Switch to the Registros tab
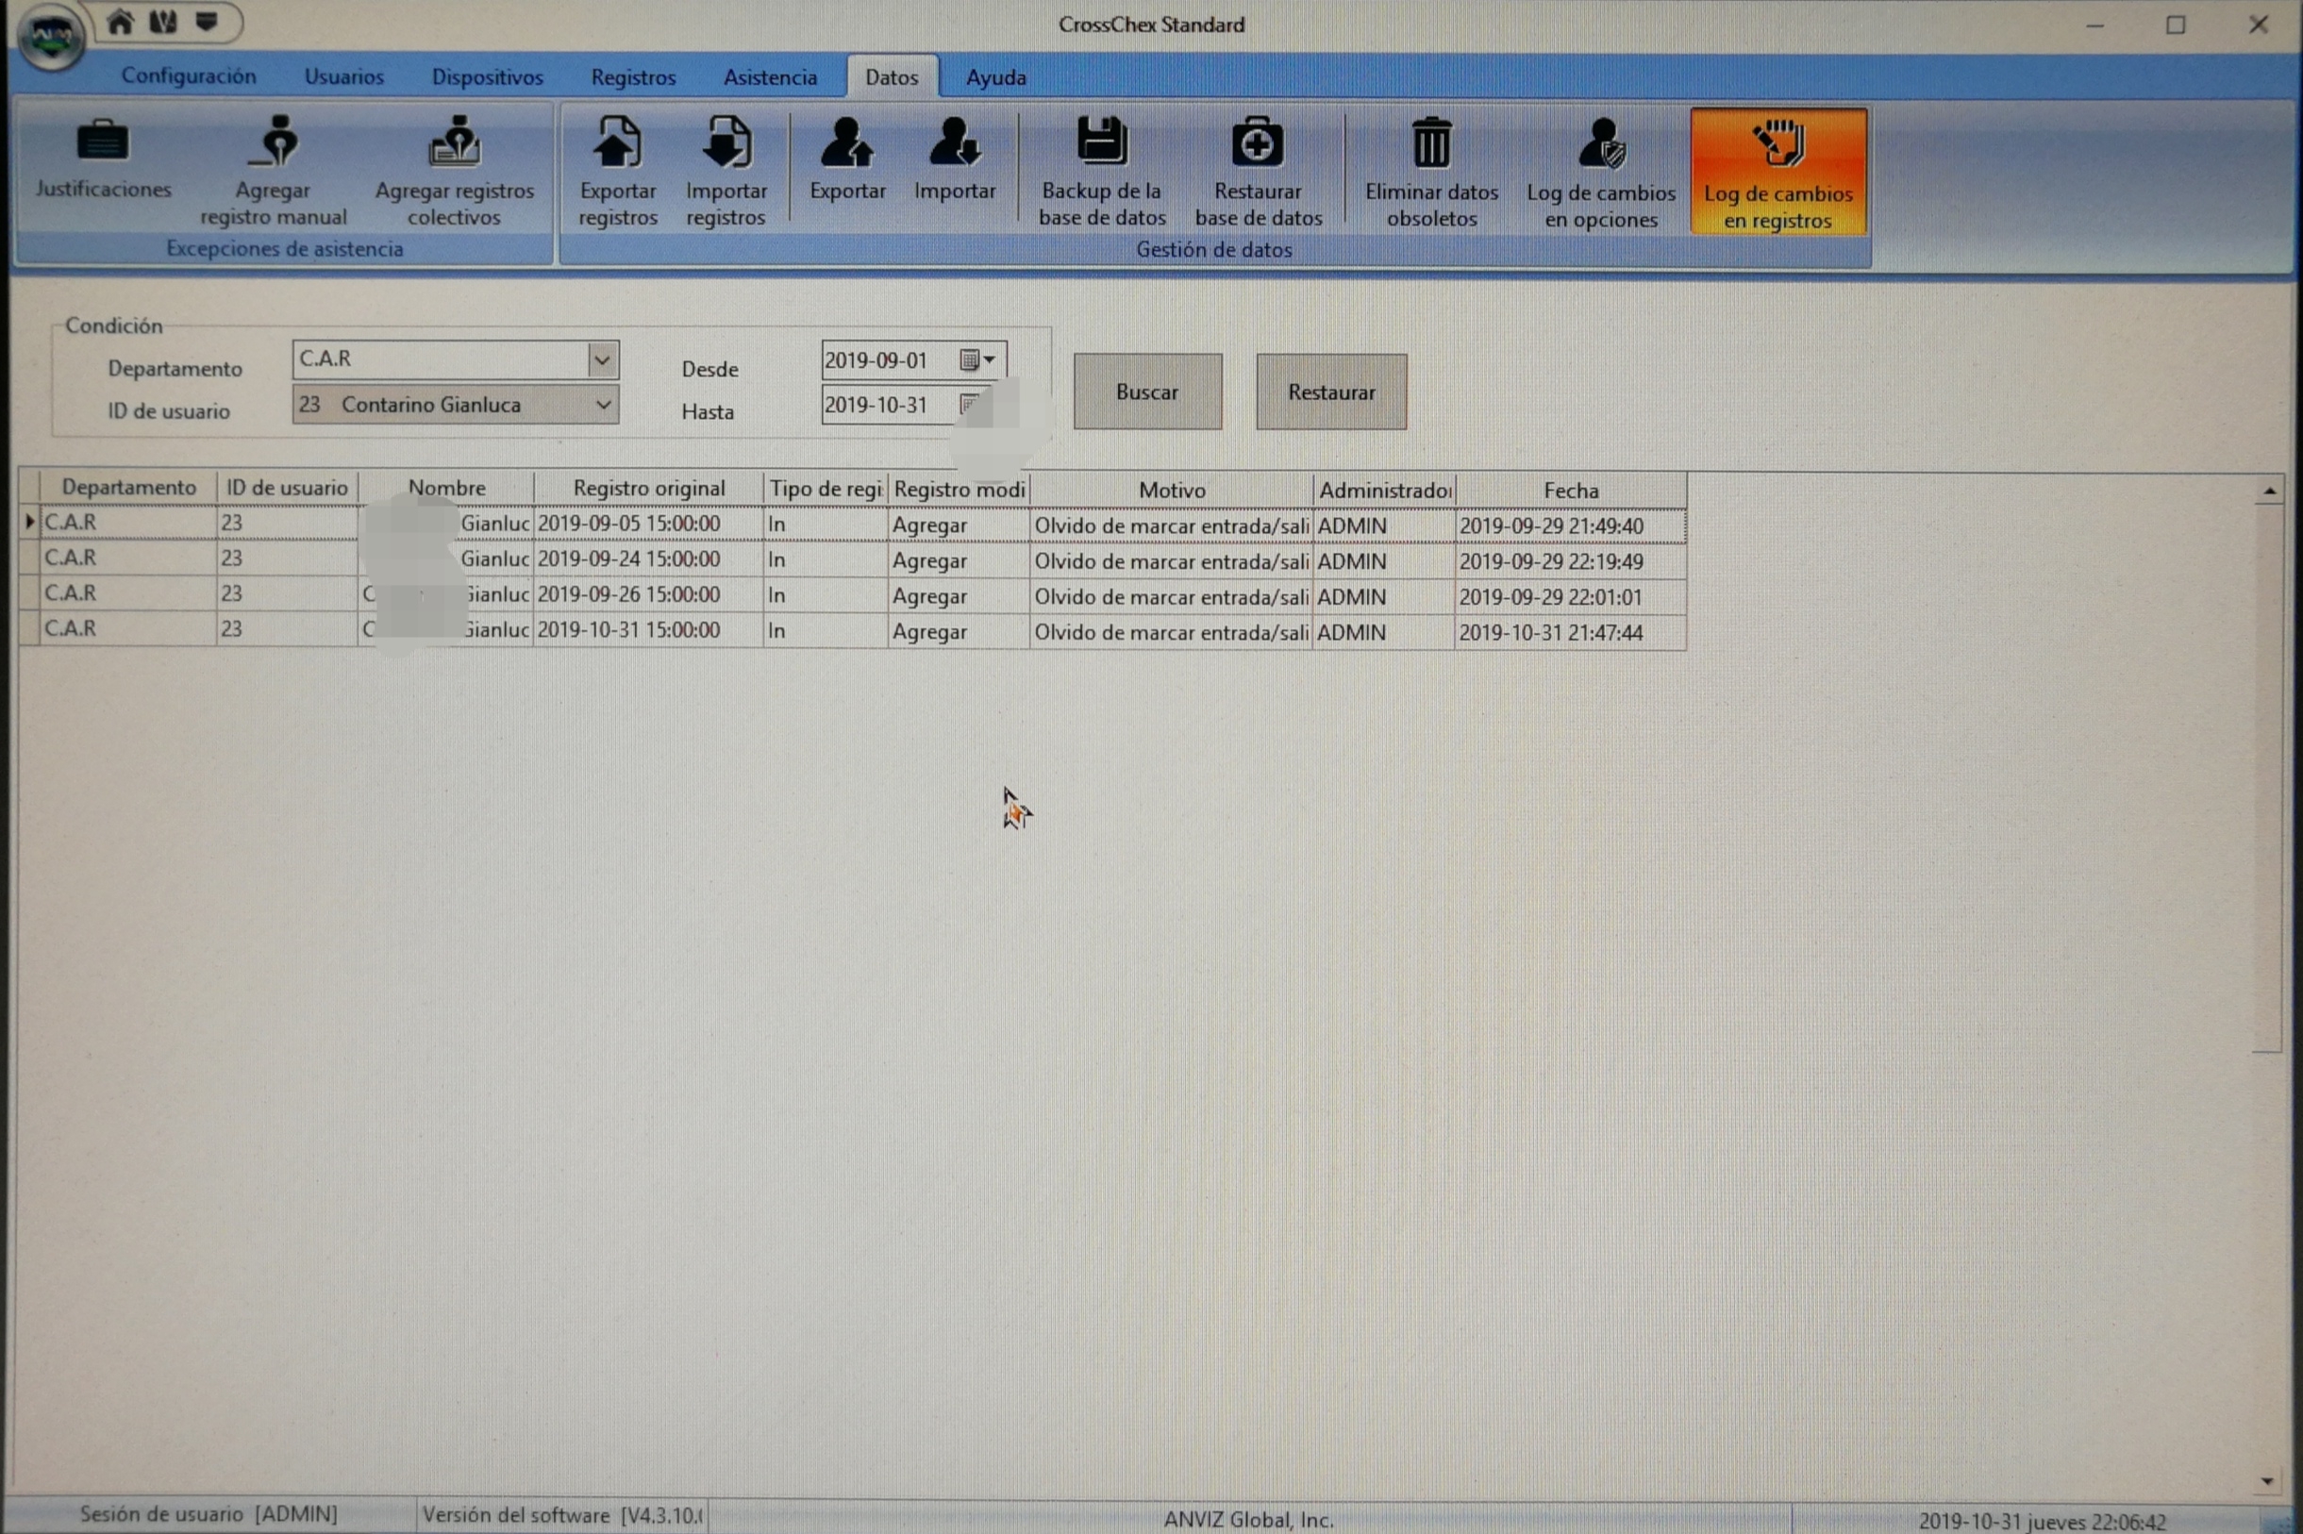 click(633, 76)
